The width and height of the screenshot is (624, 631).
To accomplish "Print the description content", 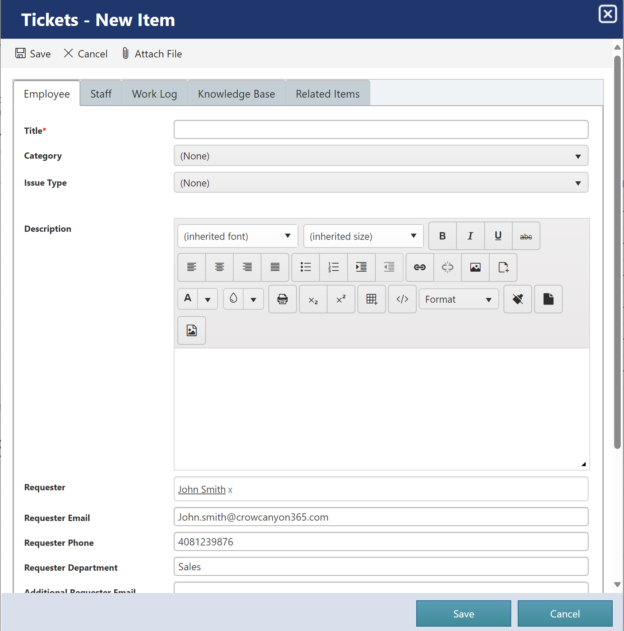I will [282, 299].
